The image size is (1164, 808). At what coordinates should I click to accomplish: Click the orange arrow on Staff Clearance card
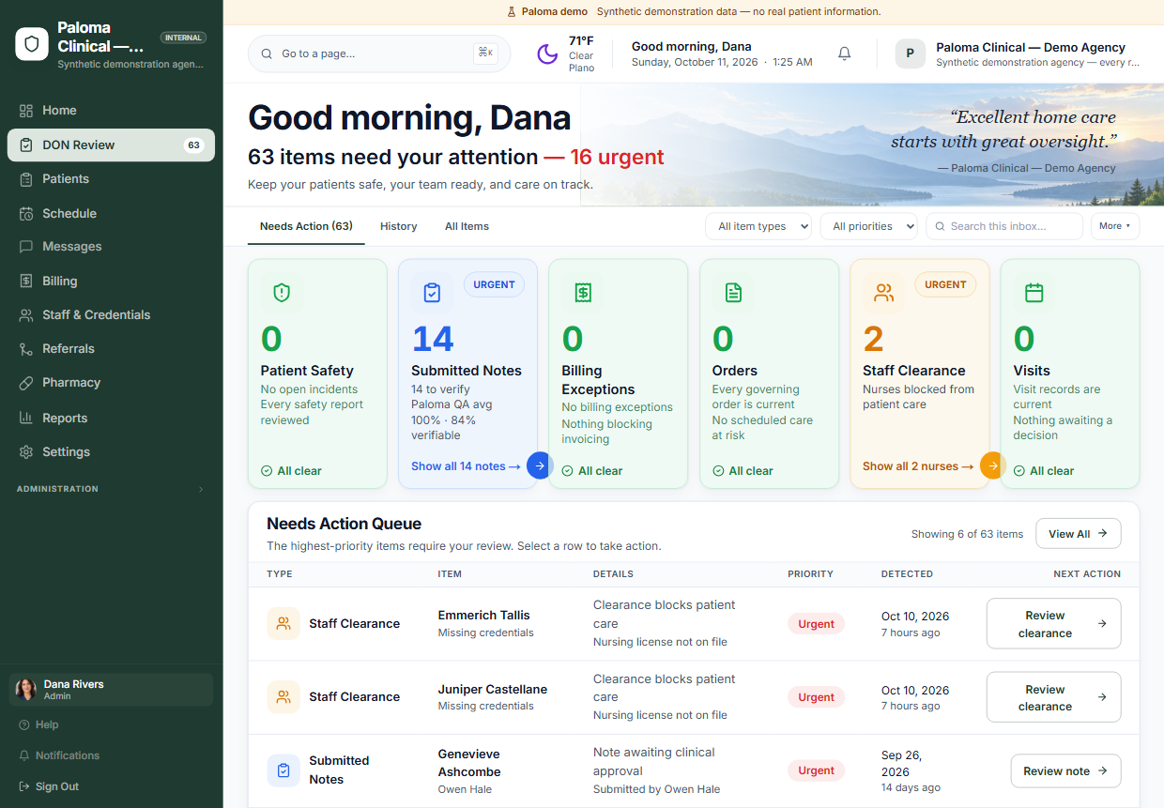[992, 465]
